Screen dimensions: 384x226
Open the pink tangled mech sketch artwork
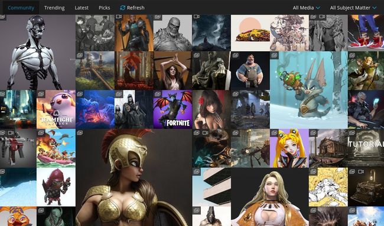pos(289,33)
